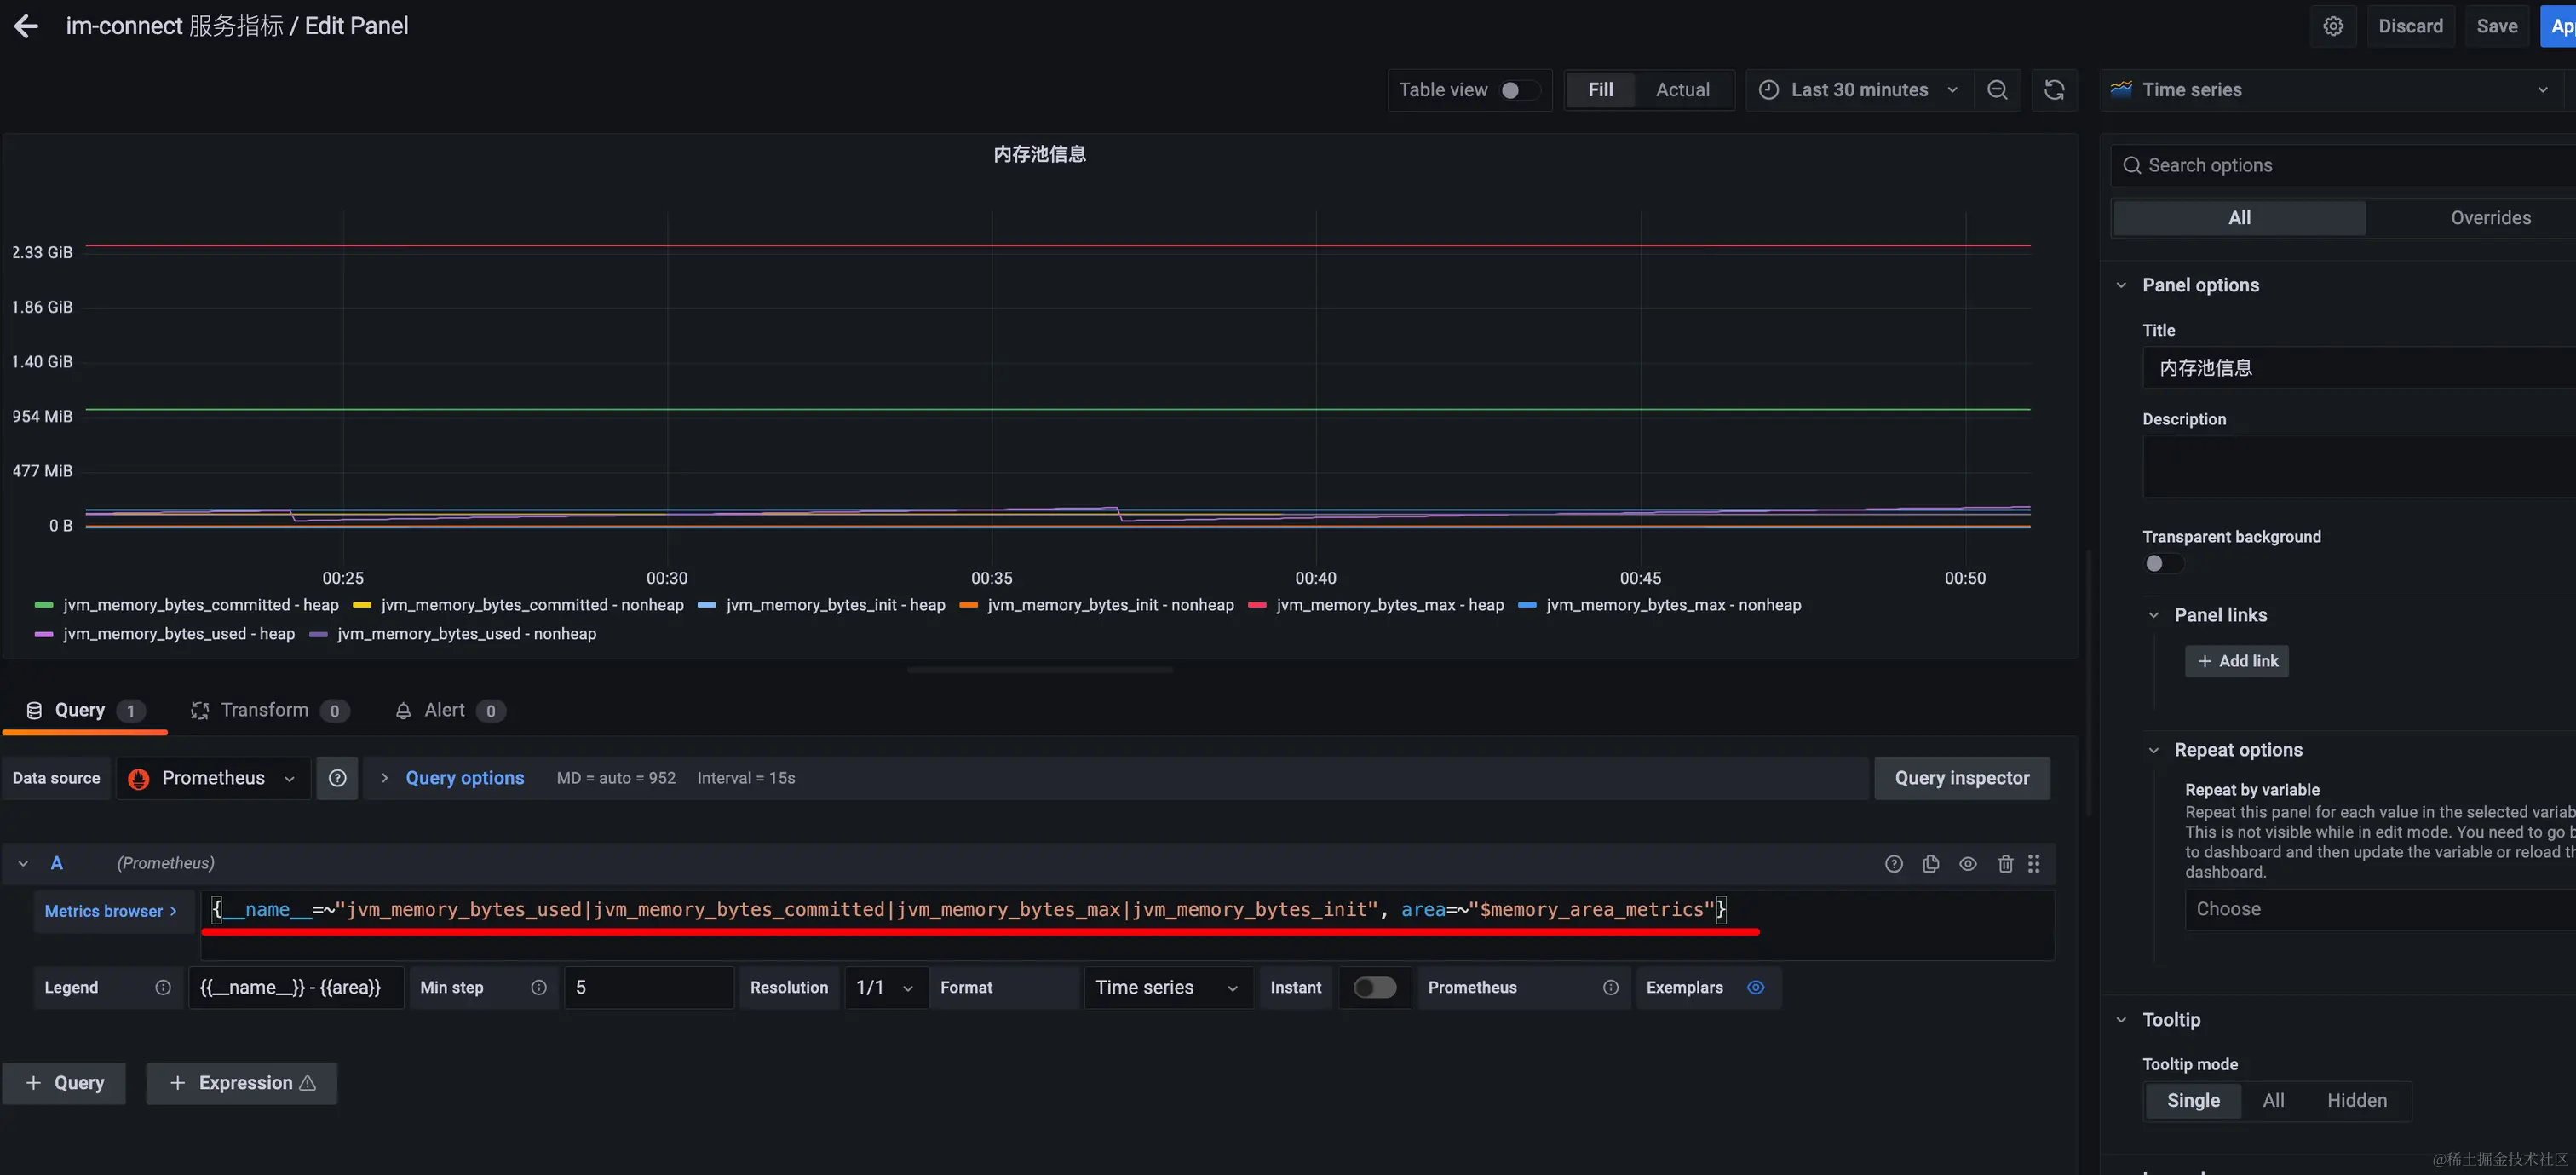Screen dimensions: 2576x1175
Task: Open Last 30 minutes time picker
Action: 1859,90
